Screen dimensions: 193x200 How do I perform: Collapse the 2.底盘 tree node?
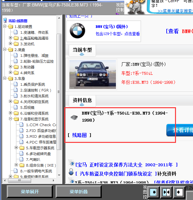tap(4, 49)
